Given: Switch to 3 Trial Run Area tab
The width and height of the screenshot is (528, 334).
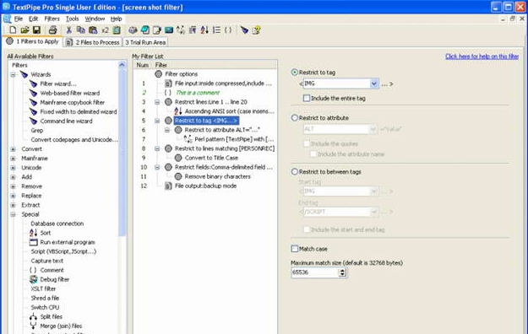Looking at the screenshot, I should (145, 42).
